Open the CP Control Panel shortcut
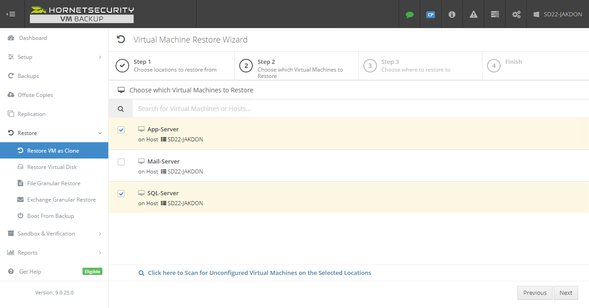 [x=430, y=14]
